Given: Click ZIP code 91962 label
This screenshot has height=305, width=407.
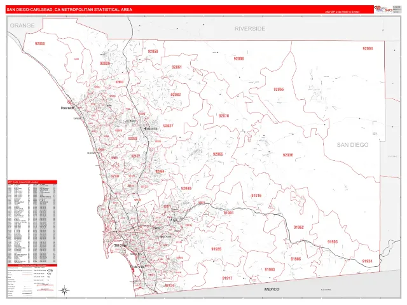Looking at the screenshot, I should tap(298, 227).
